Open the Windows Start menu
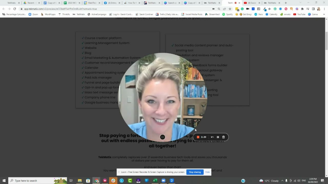The width and height of the screenshot is (328, 184). point(4,180)
